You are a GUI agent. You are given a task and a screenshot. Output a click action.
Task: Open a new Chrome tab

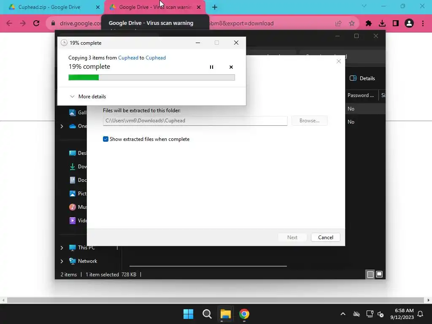(x=215, y=7)
